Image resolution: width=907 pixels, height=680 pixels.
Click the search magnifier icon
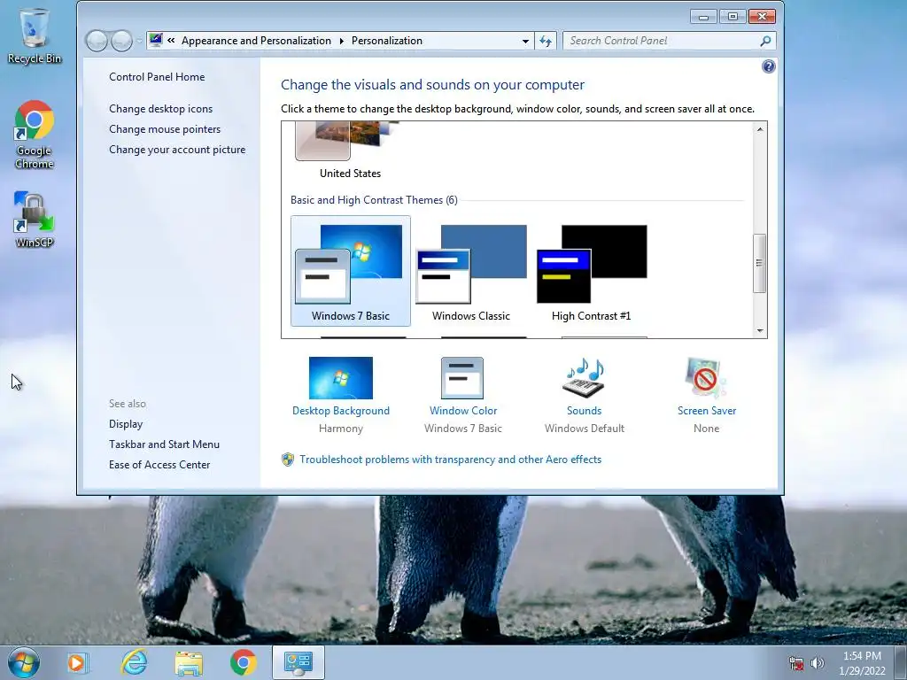click(x=765, y=41)
